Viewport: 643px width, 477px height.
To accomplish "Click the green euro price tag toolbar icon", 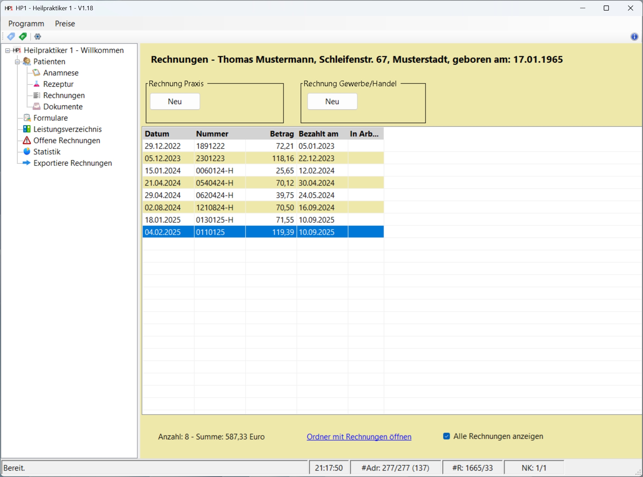I will (23, 37).
